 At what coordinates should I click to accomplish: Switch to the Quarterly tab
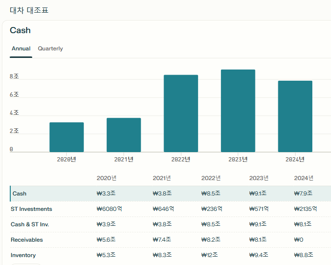click(50, 49)
